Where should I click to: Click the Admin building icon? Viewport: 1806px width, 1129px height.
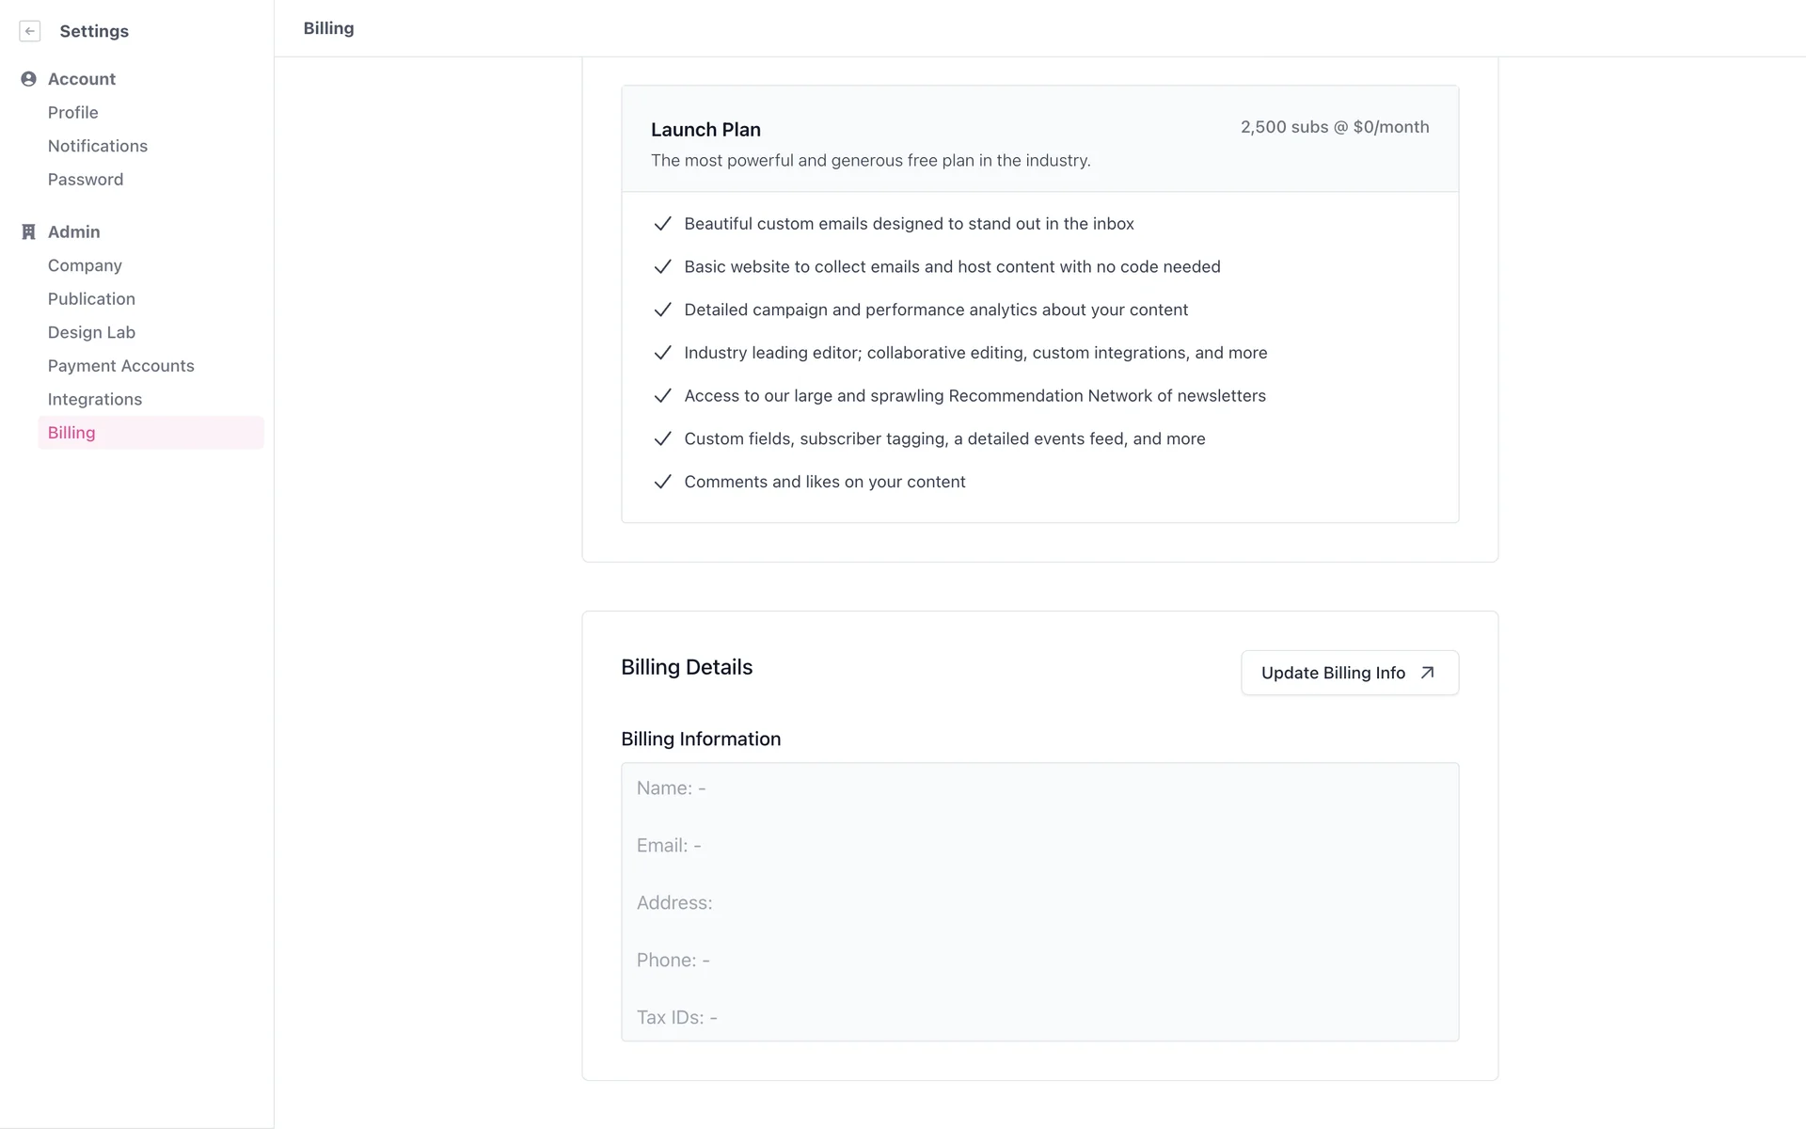pos(28,232)
